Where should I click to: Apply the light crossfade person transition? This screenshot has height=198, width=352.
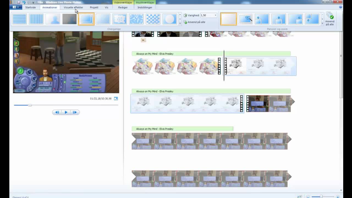pos(53,19)
